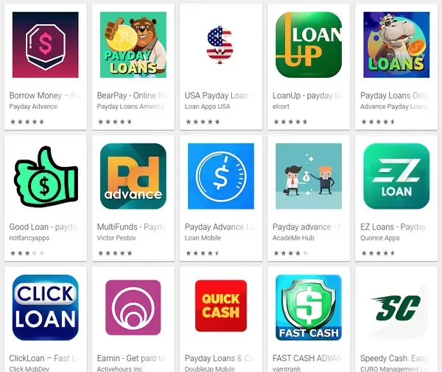Click the 'Quonce Apps' developer link

(379, 237)
